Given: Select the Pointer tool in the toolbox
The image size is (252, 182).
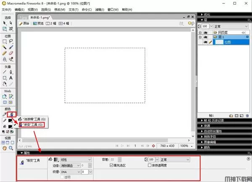Looking at the screenshot, I should (5, 23).
